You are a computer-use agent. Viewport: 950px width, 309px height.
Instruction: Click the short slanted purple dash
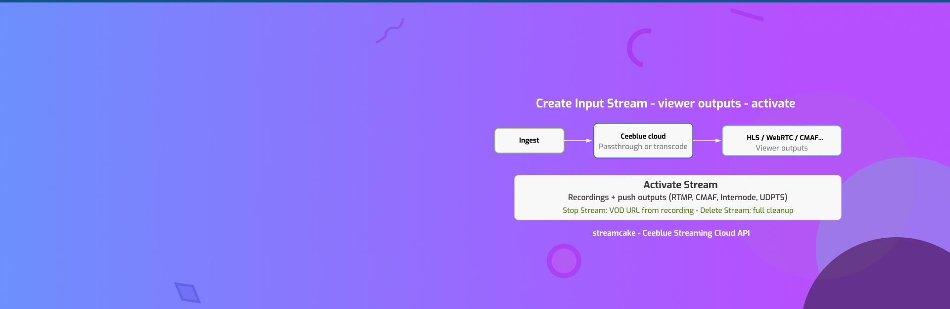click(x=747, y=15)
